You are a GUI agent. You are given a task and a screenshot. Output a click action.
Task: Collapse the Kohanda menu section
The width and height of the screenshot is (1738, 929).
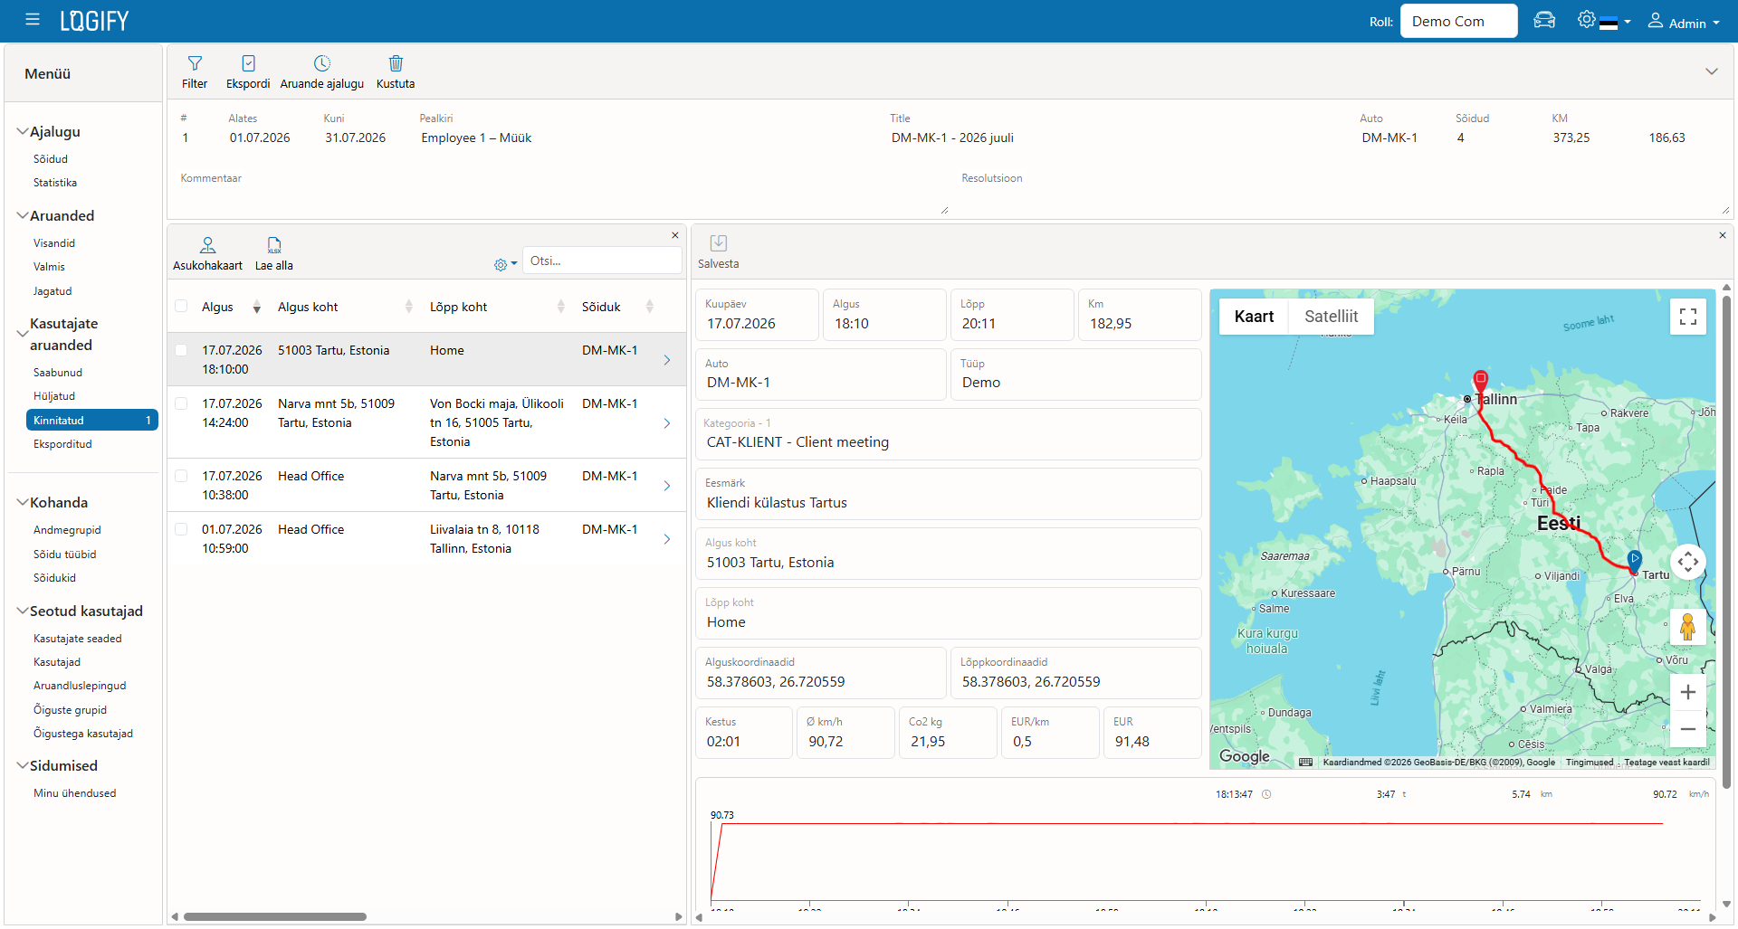point(23,503)
